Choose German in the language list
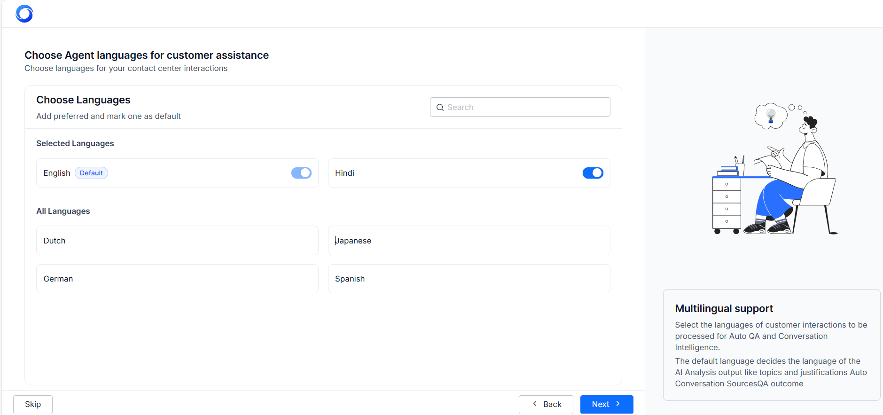883x415 pixels. tap(177, 279)
